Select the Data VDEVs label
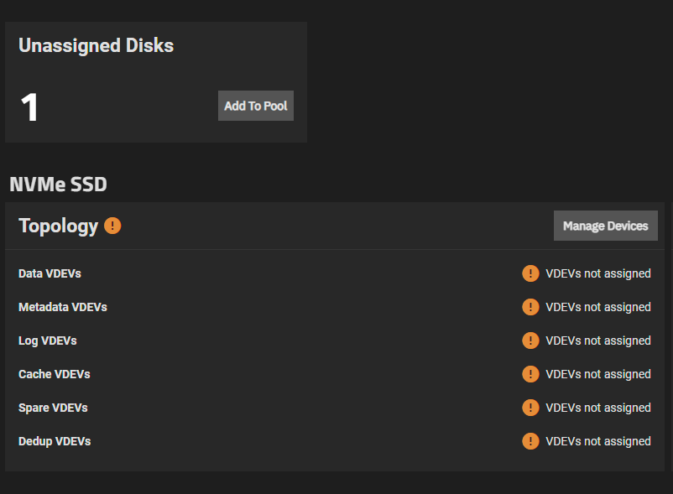Viewport: 673px width, 494px height. [x=50, y=273]
